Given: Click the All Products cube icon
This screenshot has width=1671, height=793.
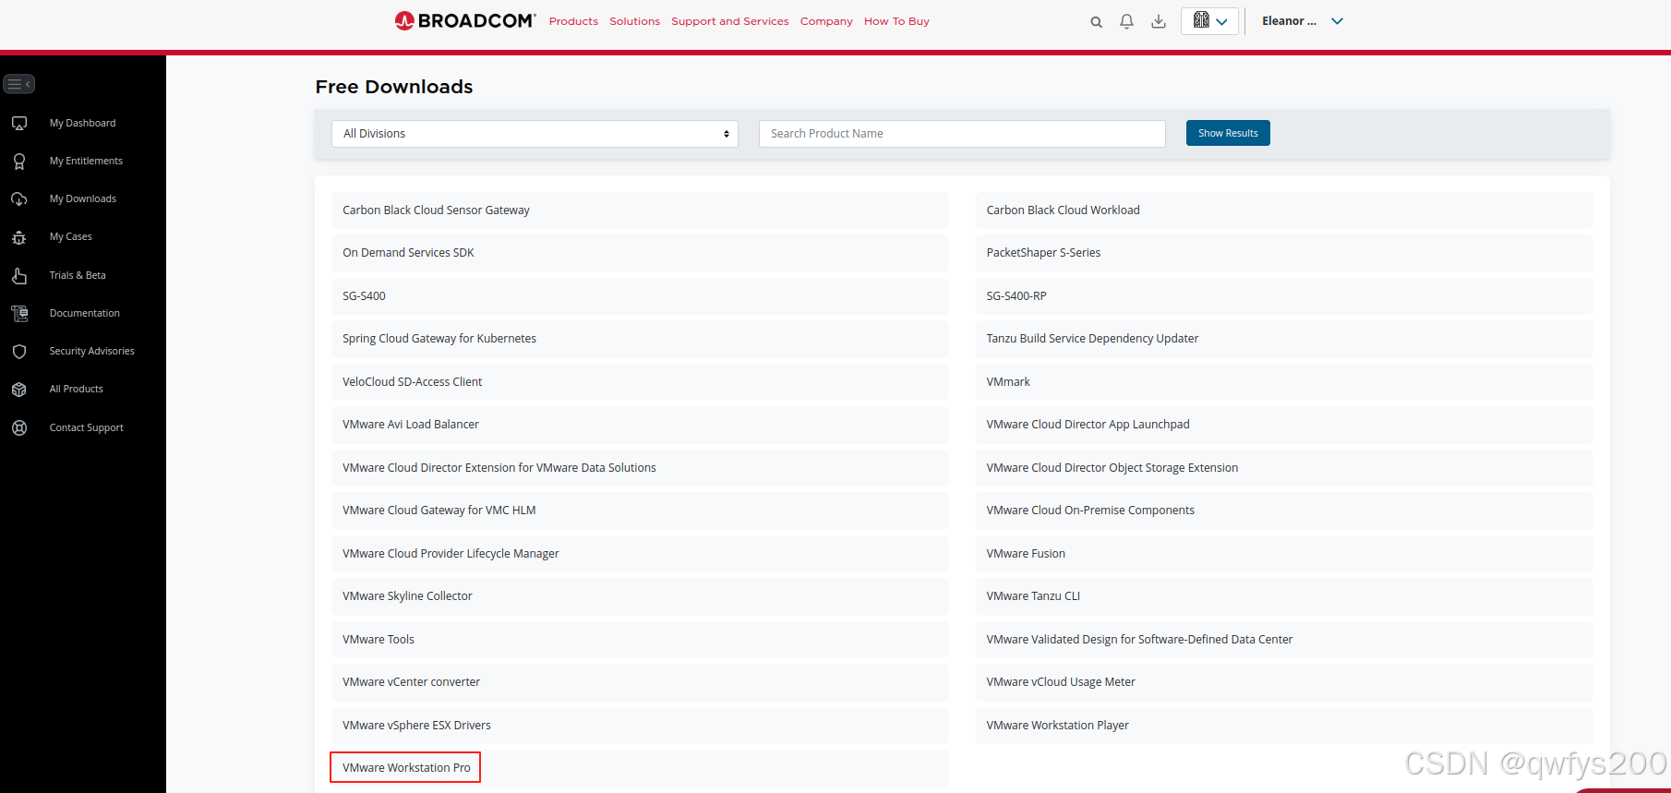Looking at the screenshot, I should (19, 390).
